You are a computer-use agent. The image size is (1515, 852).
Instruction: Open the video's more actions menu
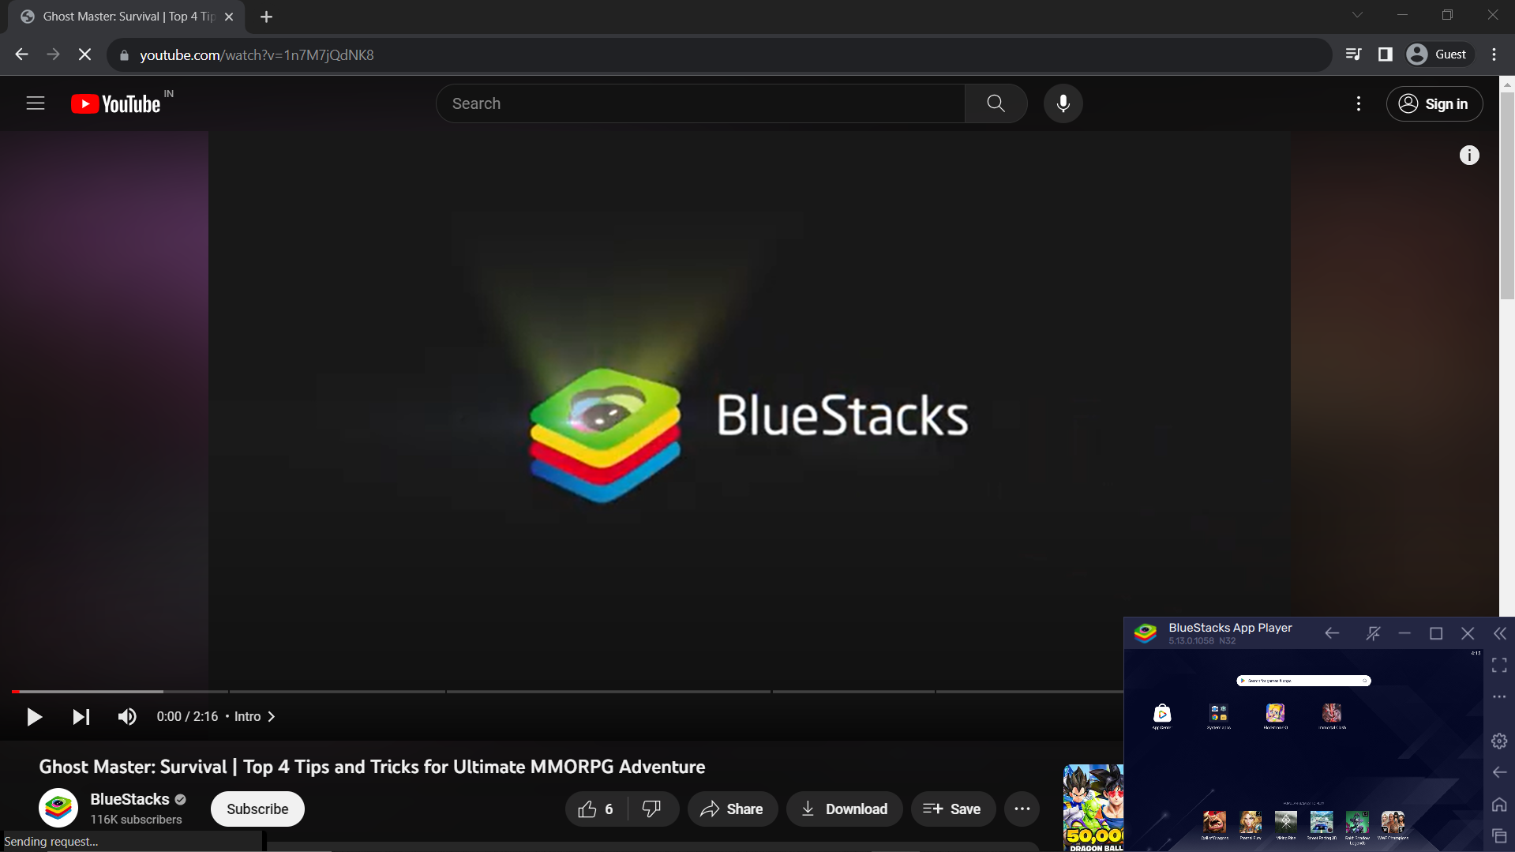[x=1022, y=809]
